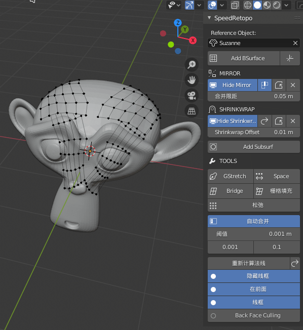Click the Z axis gizmo handle

coord(178,23)
